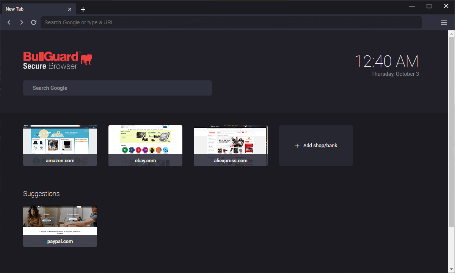Screen dimensions: 455x273
Task: Go forward using the forward arrow
Action: pyautogui.click(x=22, y=22)
